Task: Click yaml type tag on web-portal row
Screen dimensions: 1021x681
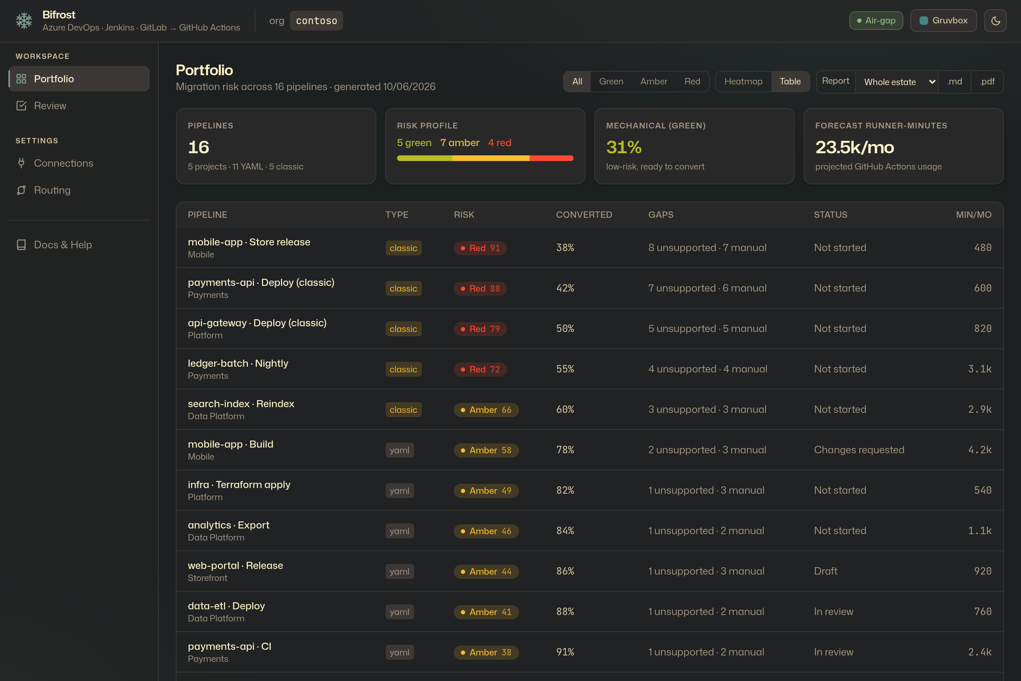Action: coord(400,571)
